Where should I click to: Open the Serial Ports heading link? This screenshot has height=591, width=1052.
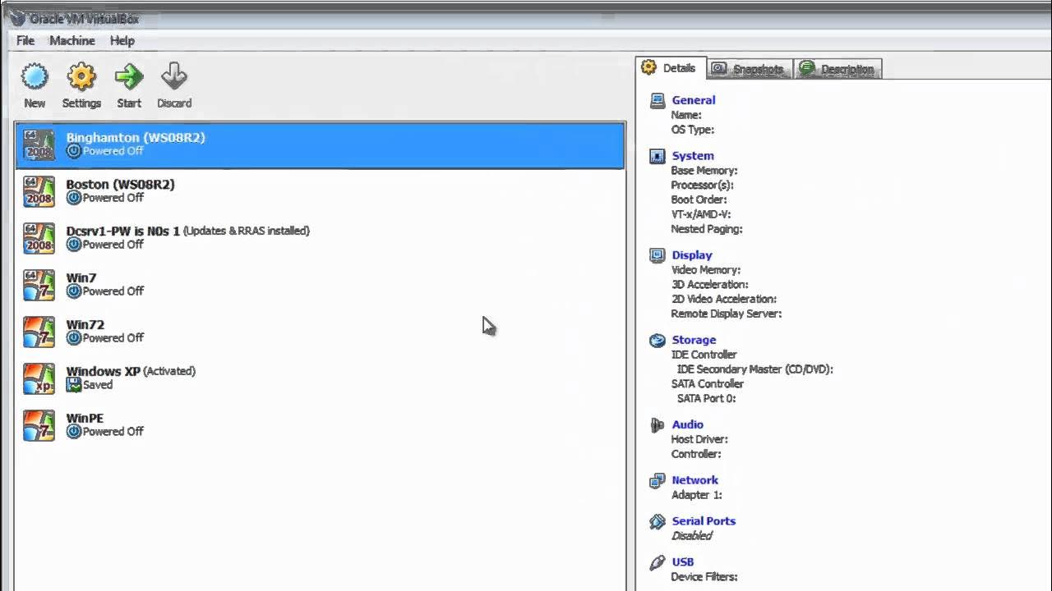click(x=704, y=521)
